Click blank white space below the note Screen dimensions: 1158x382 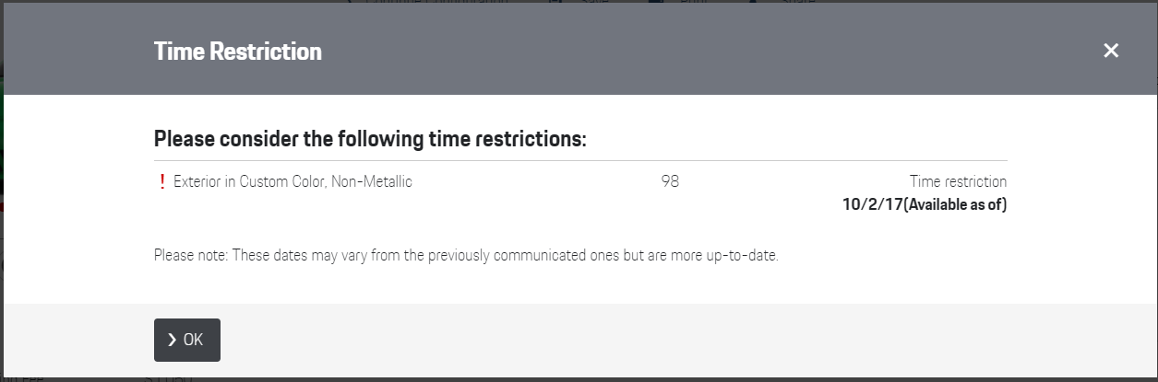tap(580, 285)
